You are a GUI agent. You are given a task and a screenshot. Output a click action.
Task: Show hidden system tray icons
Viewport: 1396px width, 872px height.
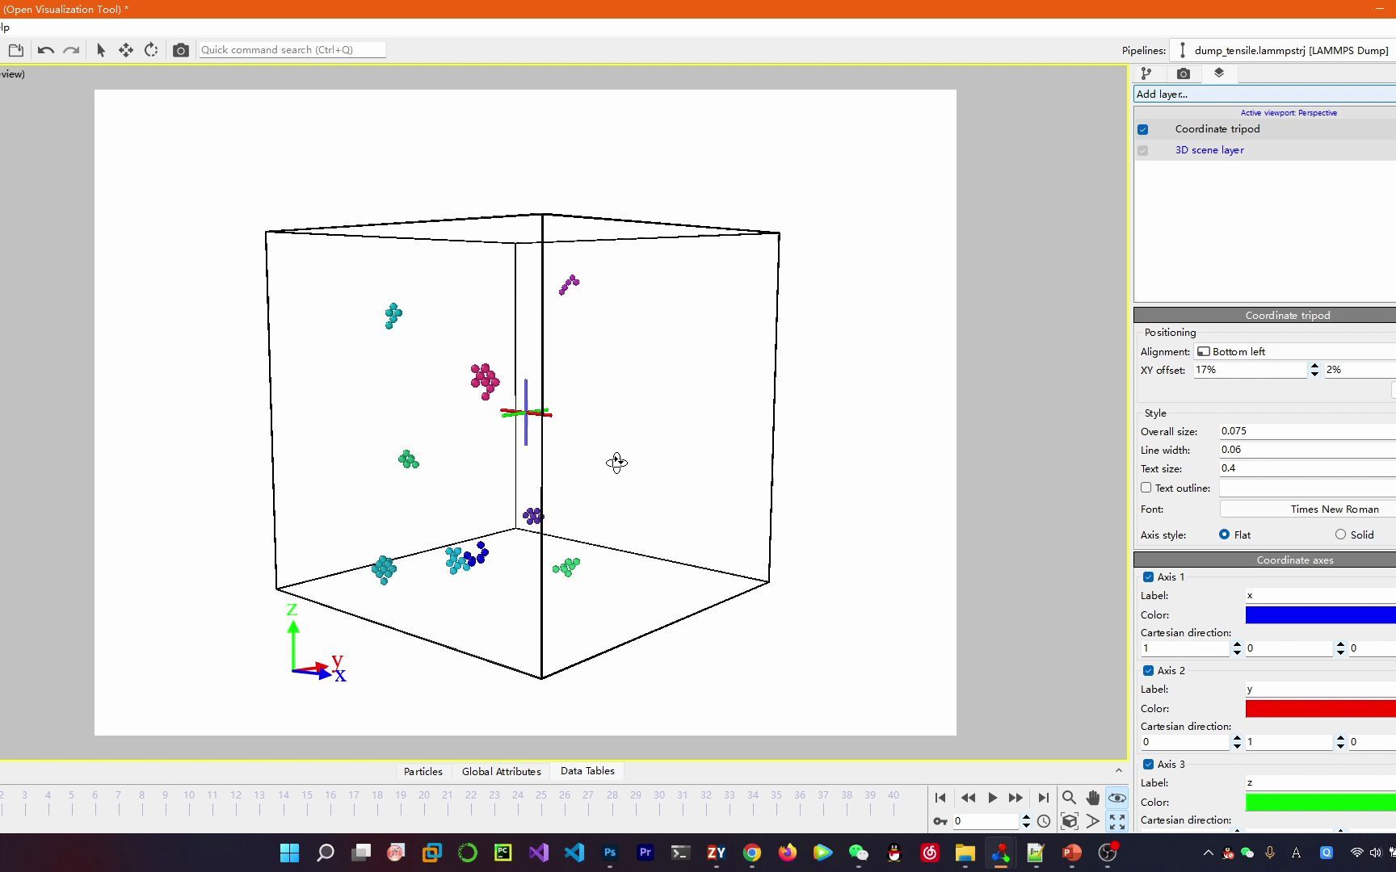click(x=1209, y=853)
